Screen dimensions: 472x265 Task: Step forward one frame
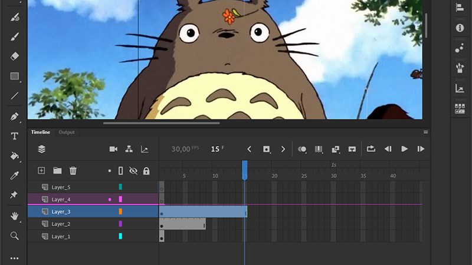(421, 149)
